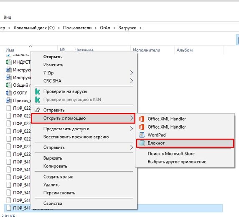Click the share icon next to Отправить
The image size is (239, 217).
(37, 110)
